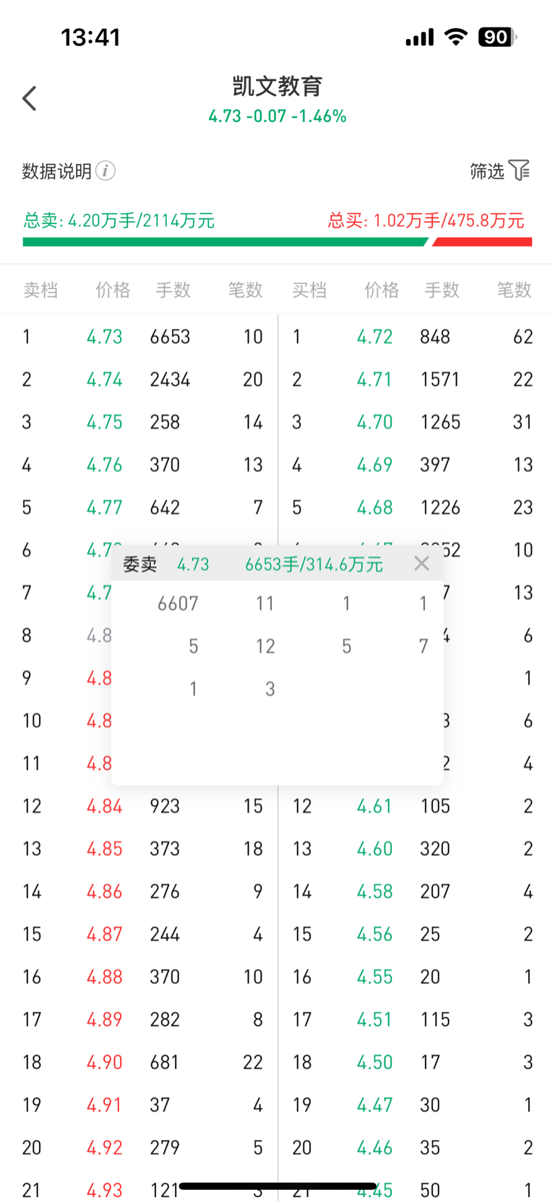This screenshot has width=555, height=1202.
Task: Select sell price 4.85 row
Action: coord(139,849)
